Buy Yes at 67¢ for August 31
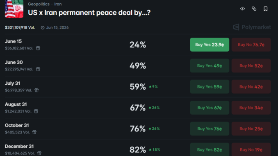 [x=210, y=108]
